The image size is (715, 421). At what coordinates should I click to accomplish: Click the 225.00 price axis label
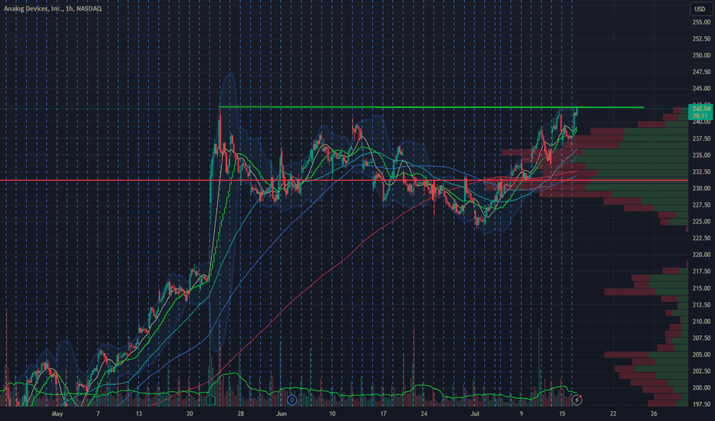[x=701, y=221]
